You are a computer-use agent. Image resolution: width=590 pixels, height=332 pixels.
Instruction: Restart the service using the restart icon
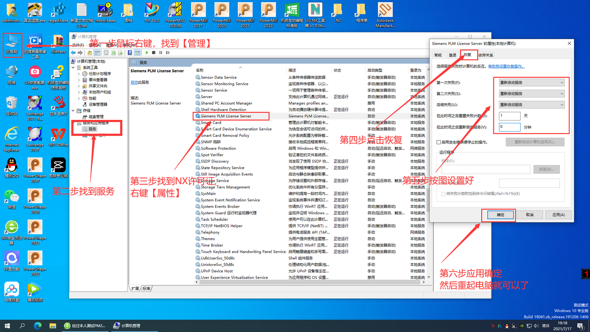[168, 53]
